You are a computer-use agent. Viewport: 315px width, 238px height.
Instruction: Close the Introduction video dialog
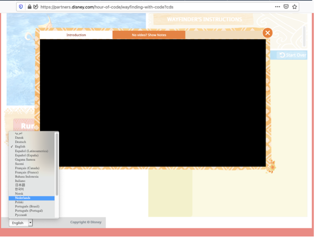[x=268, y=33]
